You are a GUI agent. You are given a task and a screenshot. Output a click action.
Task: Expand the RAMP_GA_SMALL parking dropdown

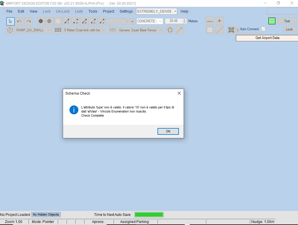pyautogui.click(x=33, y=30)
